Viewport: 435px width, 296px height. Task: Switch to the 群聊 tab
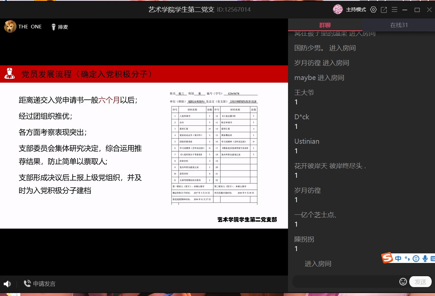325,25
